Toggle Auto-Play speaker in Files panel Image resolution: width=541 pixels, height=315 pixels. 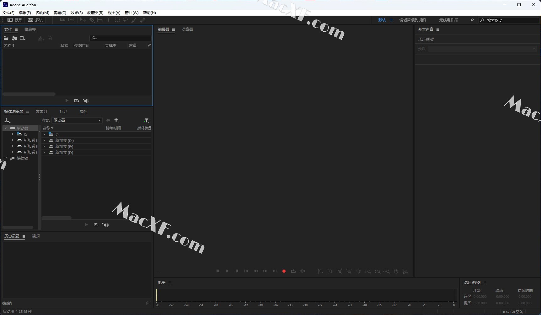pos(86,101)
